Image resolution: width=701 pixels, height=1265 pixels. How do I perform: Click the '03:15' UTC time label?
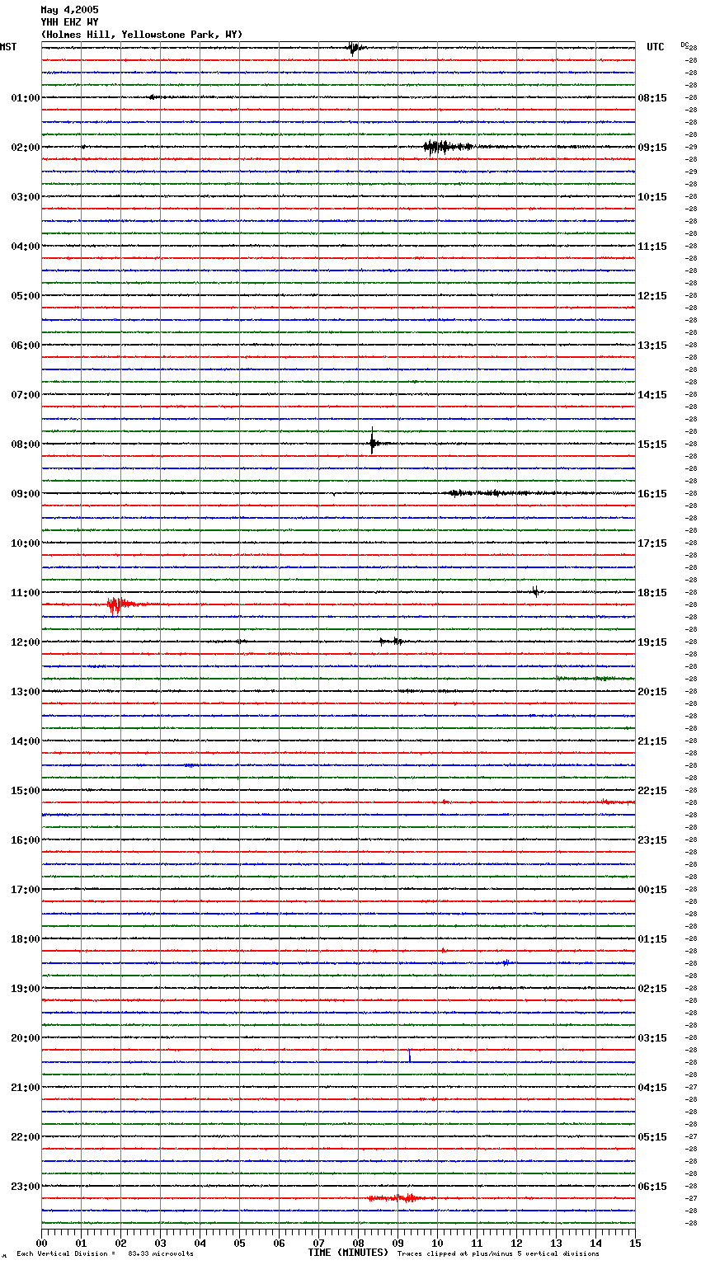coord(652,1038)
